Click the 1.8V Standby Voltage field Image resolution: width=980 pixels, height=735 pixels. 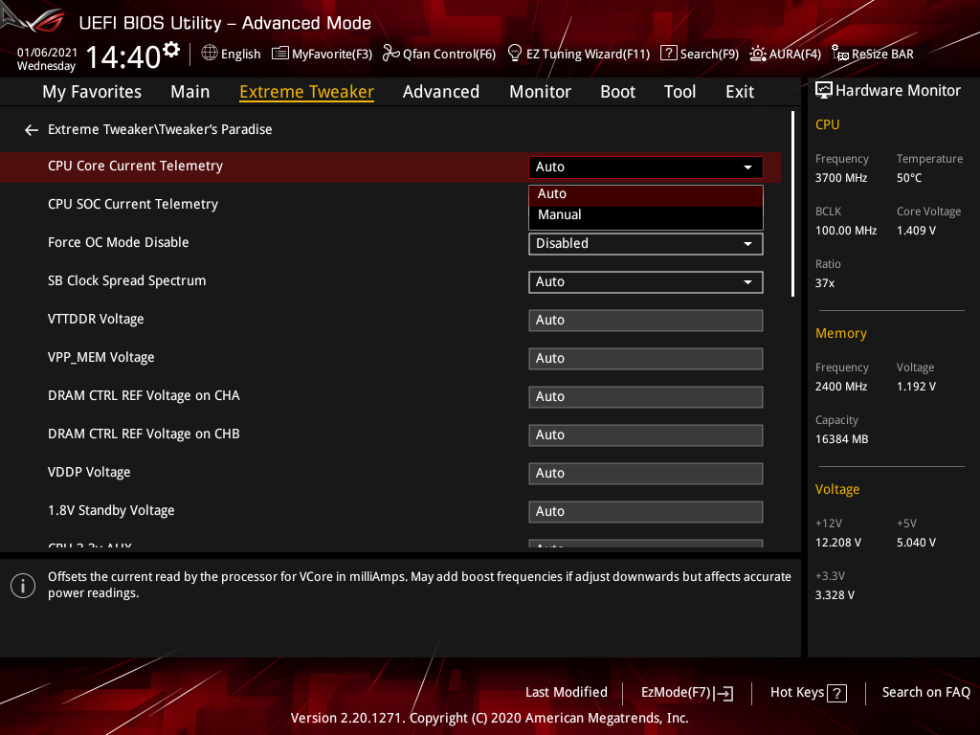click(646, 511)
